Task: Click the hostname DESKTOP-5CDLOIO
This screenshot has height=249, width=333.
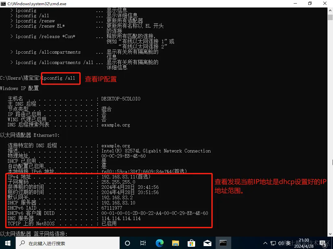Action: tap(121, 99)
